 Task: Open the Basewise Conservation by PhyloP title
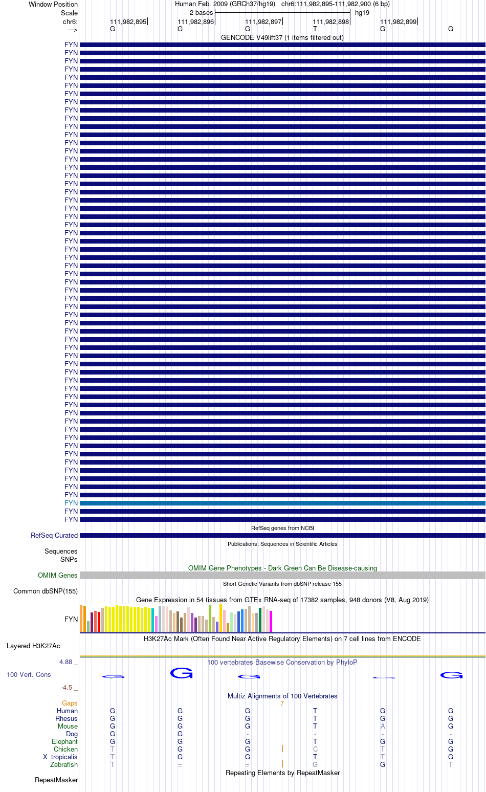point(282,662)
